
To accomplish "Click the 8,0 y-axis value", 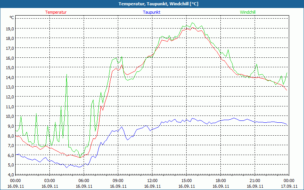I will coord(11,136).
